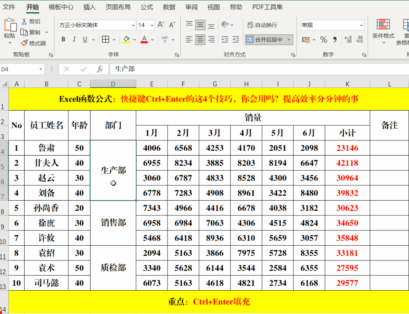
Task: Toggle middle vertical alignment
Action: coord(200,25)
